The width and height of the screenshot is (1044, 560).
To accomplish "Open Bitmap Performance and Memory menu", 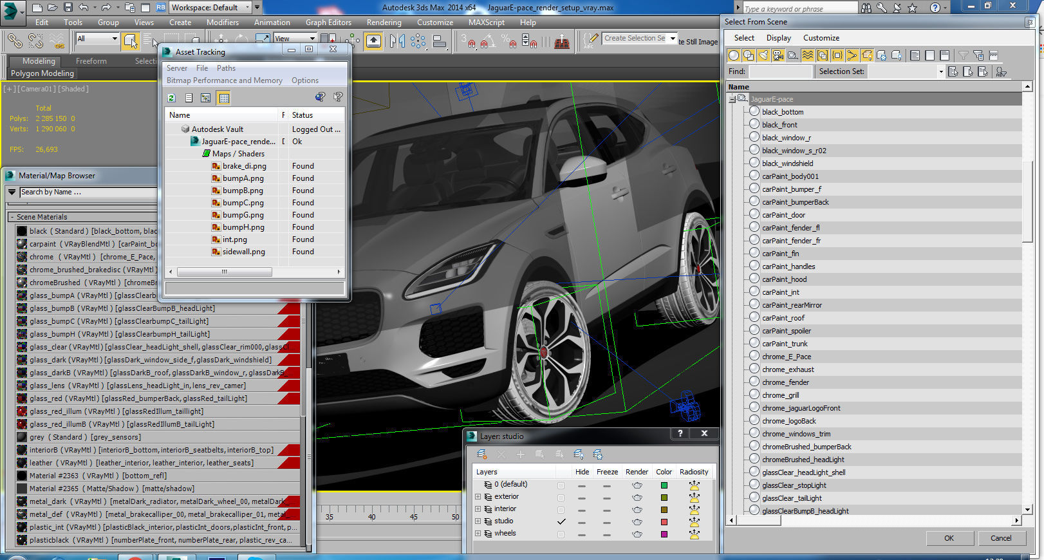I will (224, 80).
